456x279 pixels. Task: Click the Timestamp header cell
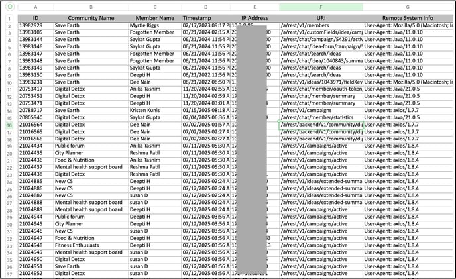[206, 18]
